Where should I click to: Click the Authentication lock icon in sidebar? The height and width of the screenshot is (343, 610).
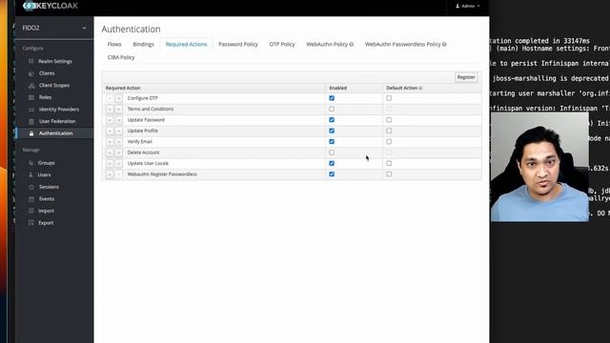(31, 133)
